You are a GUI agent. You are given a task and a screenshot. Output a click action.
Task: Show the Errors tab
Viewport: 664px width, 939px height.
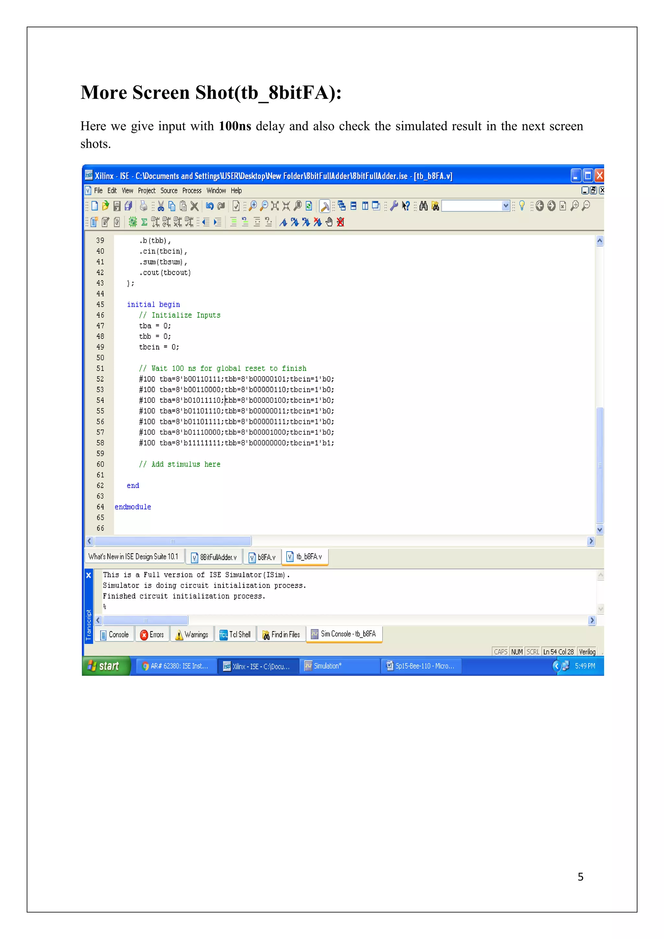tap(152, 634)
